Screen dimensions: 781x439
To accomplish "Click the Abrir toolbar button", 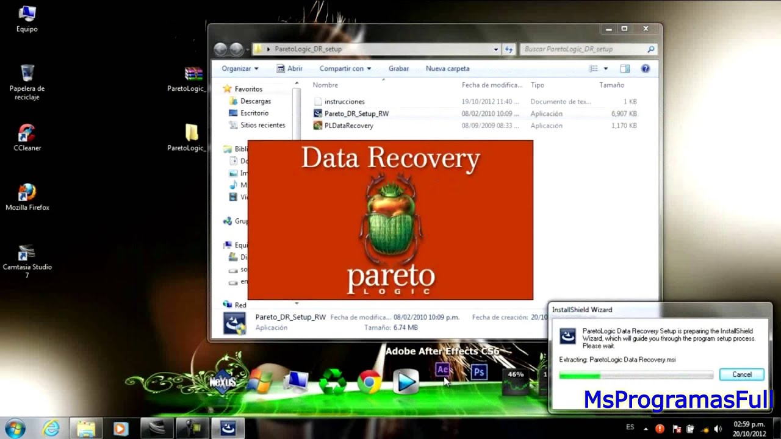I will 289,69.
